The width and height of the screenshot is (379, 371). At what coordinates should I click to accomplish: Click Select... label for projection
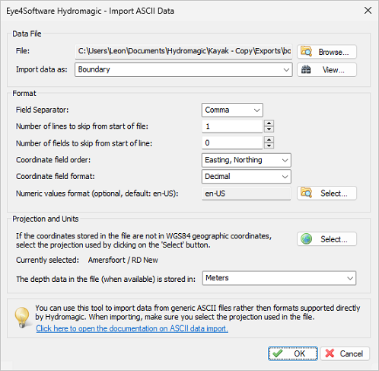point(334,239)
